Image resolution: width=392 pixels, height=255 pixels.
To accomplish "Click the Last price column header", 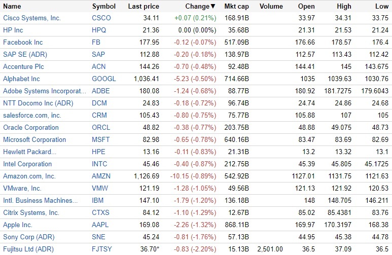I will [144, 7].
